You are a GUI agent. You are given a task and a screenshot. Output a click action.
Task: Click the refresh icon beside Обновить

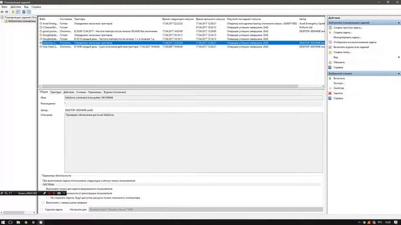tap(330, 62)
